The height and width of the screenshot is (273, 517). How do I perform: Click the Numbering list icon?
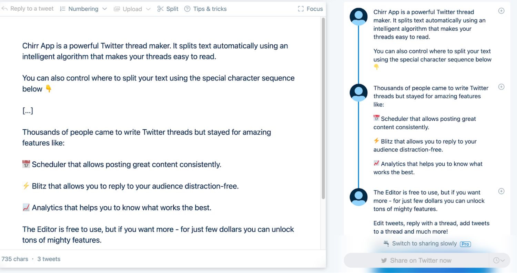point(62,9)
